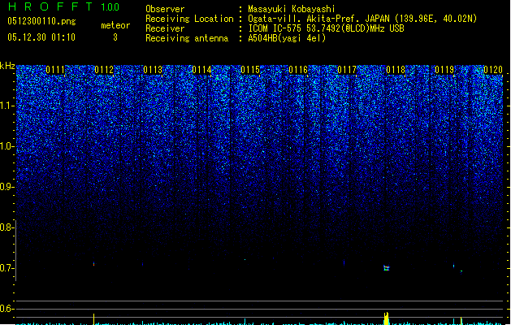This screenshot has width=511, height=325.
Task: Click the A504HB(yagi 4el) antenna text
Action: click(x=287, y=38)
